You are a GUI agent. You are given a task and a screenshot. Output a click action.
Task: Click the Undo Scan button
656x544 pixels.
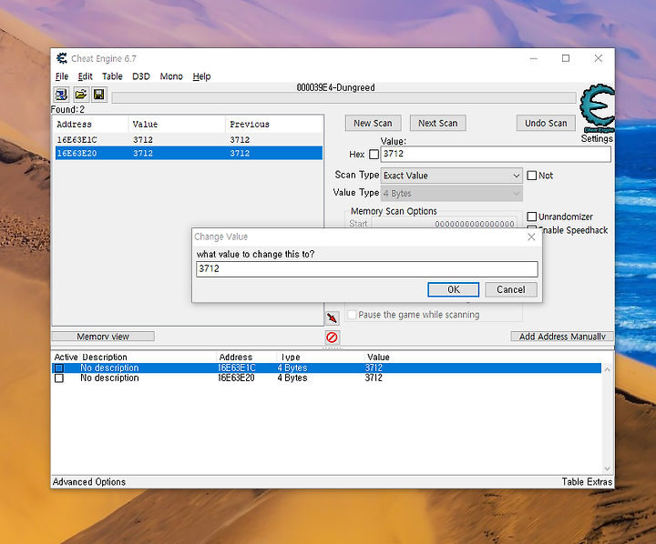click(546, 123)
